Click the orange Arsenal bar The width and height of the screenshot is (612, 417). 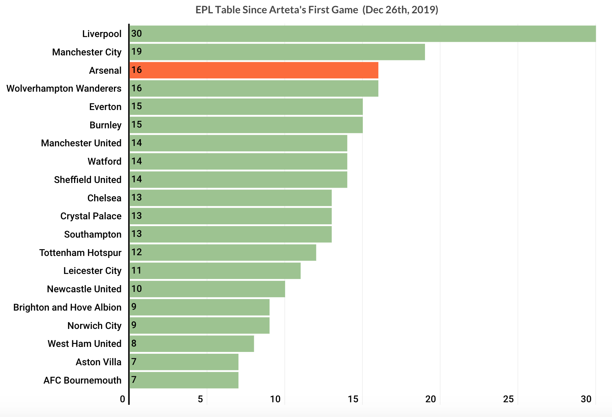pos(254,70)
